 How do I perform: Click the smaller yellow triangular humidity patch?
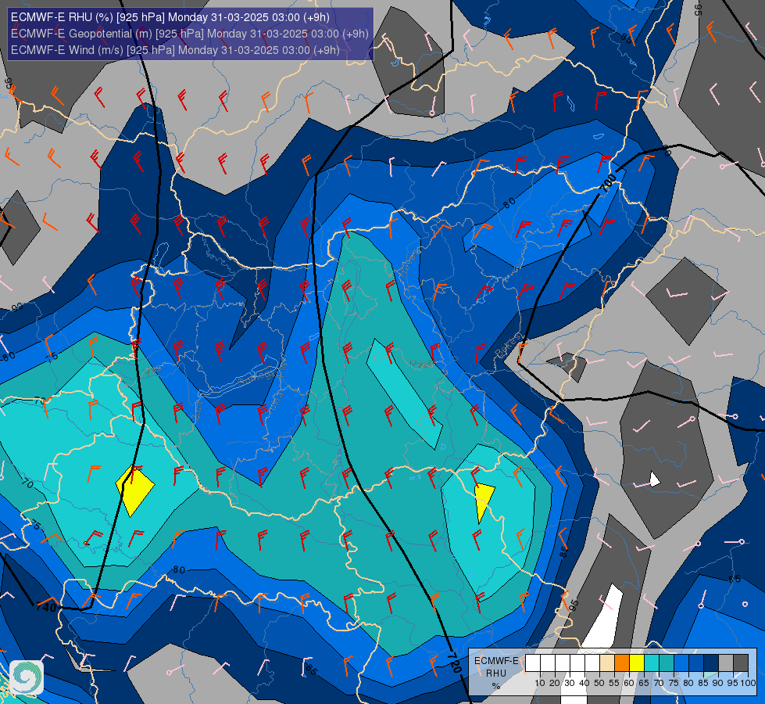[484, 501]
